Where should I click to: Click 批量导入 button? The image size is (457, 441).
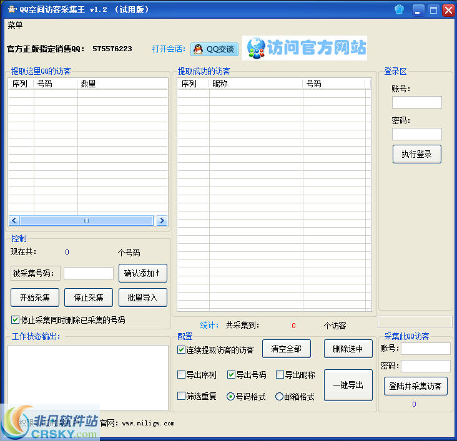pyautogui.click(x=143, y=298)
